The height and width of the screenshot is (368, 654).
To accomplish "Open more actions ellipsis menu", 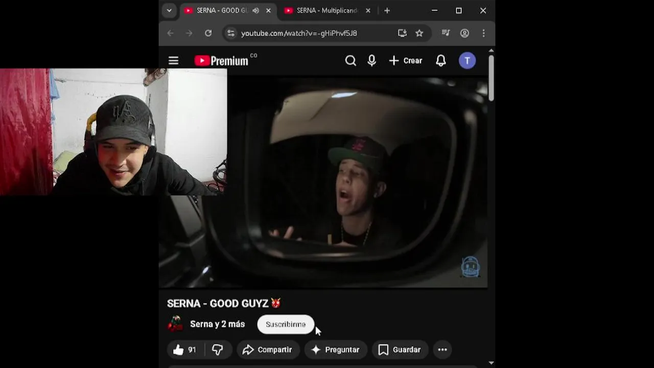I will pyautogui.click(x=442, y=350).
